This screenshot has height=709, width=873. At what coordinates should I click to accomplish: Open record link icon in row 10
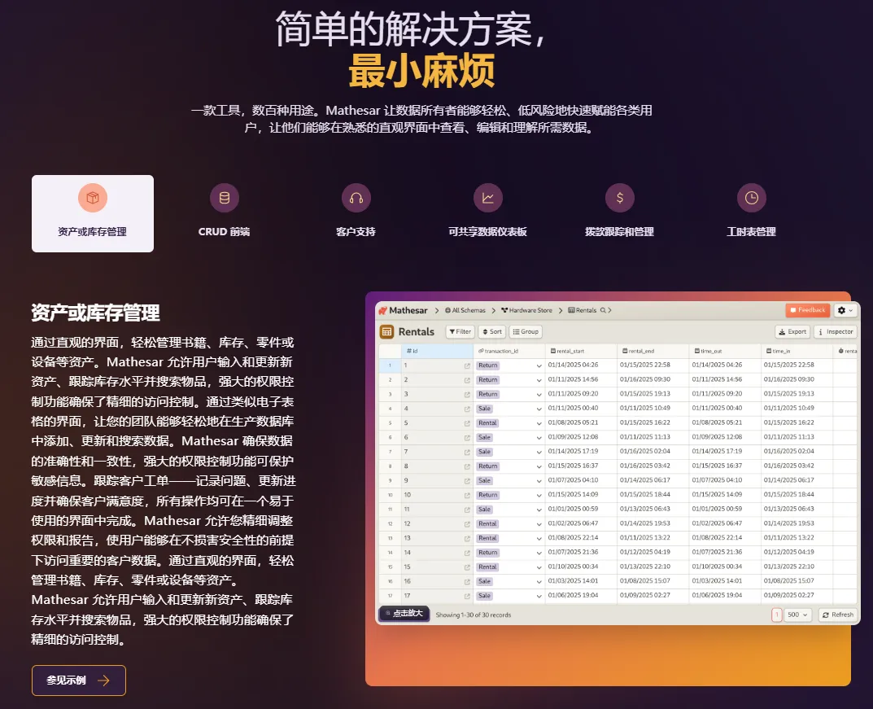pyautogui.click(x=467, y=495)
